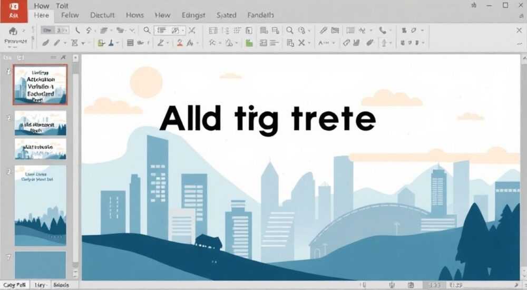Click the lined paragraph icon in right group
Image resolution: width=527 pixels, height=290 pixels.
point(350,30)
